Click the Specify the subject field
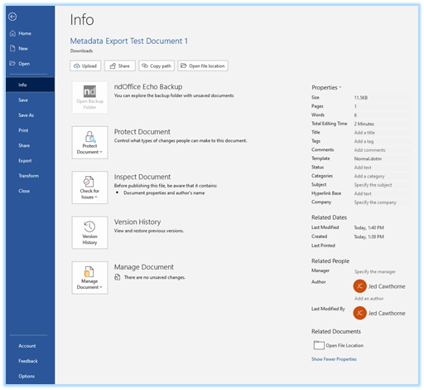424x390 pixels. pos(383,185)
